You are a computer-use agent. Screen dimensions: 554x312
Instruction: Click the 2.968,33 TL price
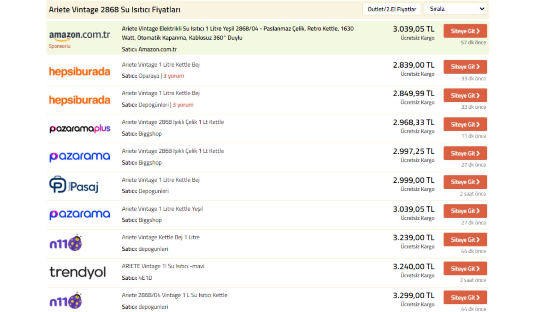[x=413, y=122]
